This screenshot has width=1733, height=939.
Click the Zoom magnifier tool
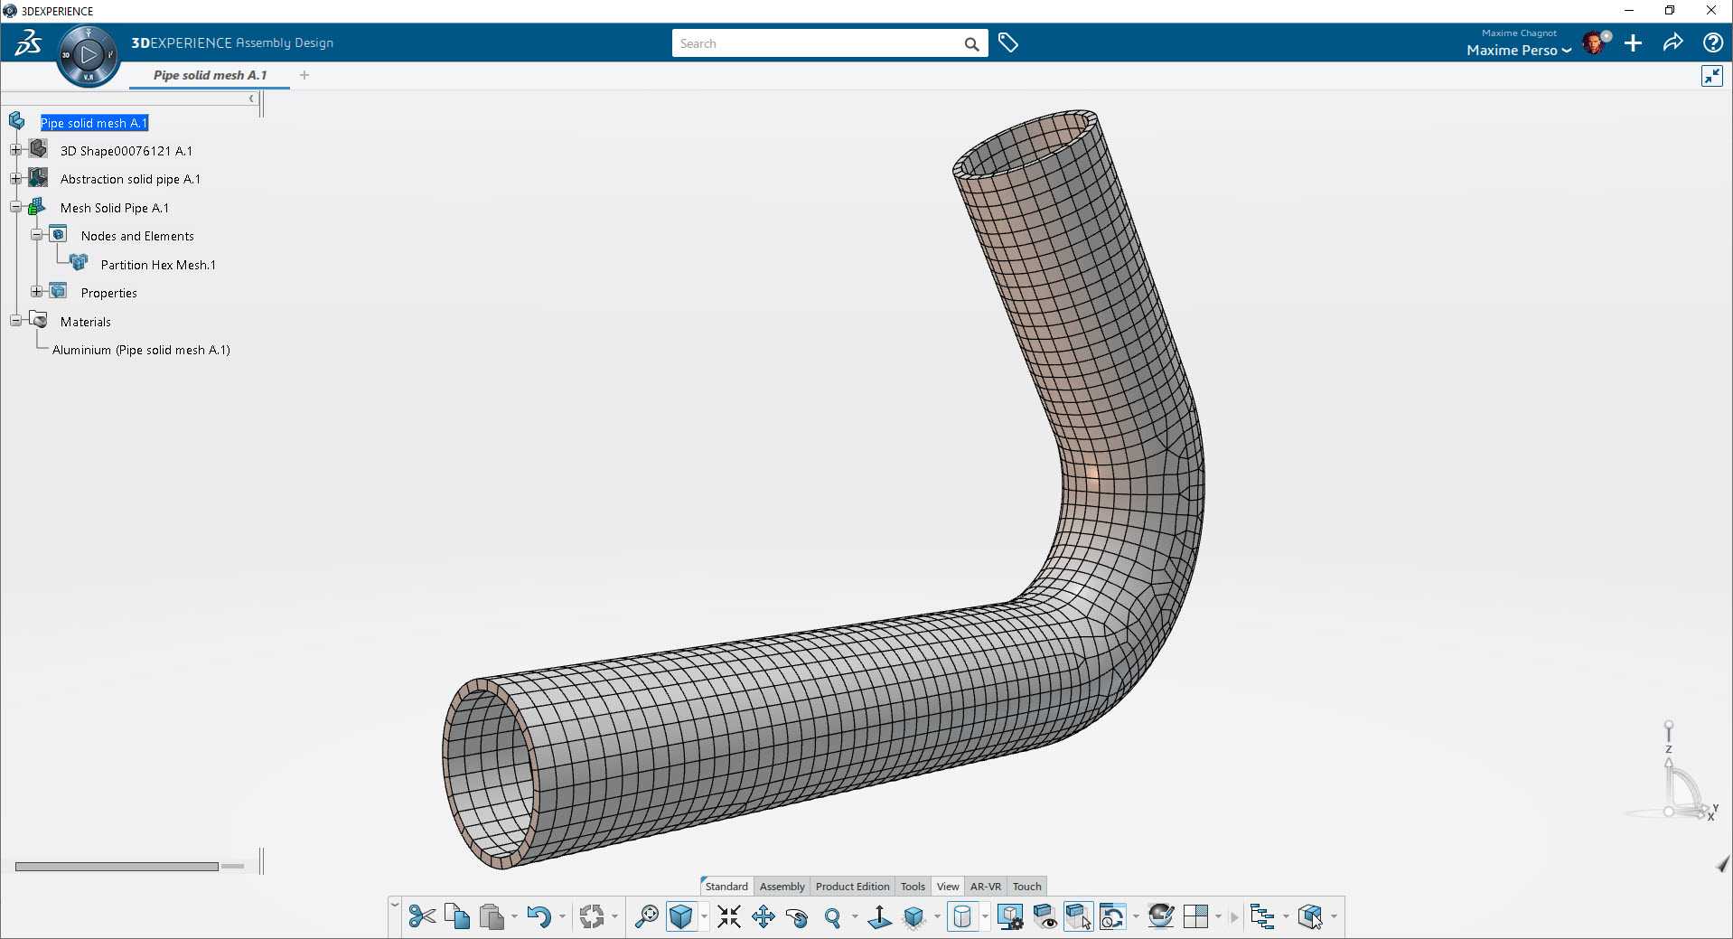[x=833, y=916]
